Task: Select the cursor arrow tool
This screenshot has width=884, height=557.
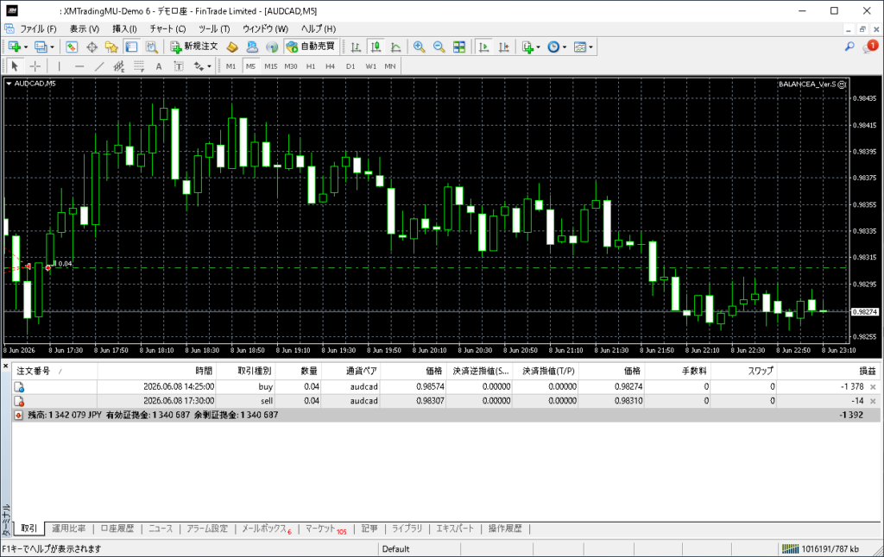Action: pyautogui.click(x=15, y=66)
